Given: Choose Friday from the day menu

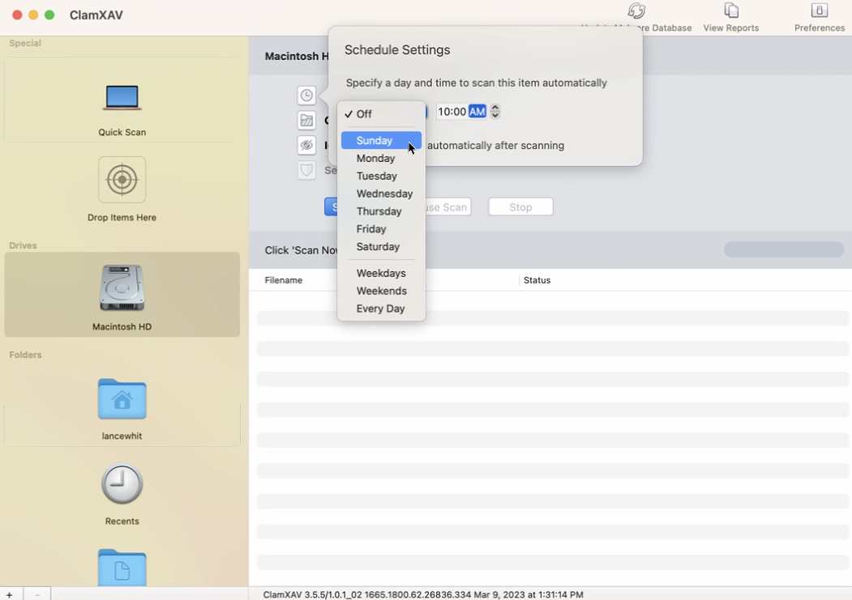Looking at the screenshot, I should tap(381, 229).
